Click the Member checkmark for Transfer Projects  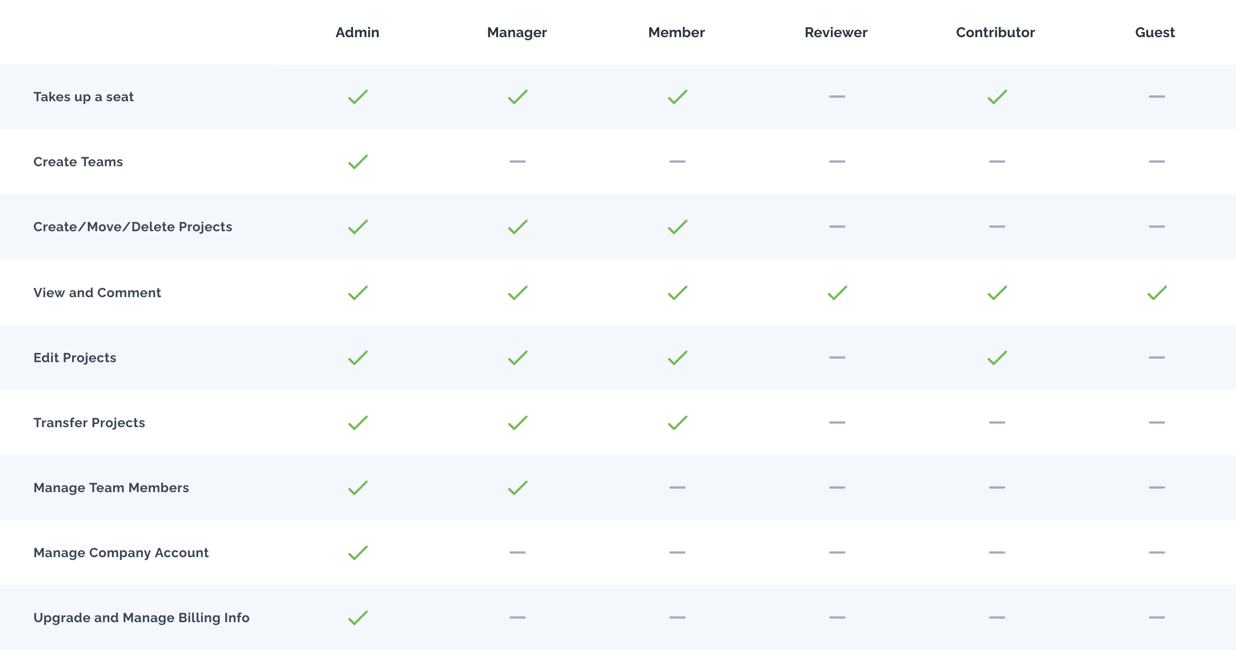[x=677, y=423]
